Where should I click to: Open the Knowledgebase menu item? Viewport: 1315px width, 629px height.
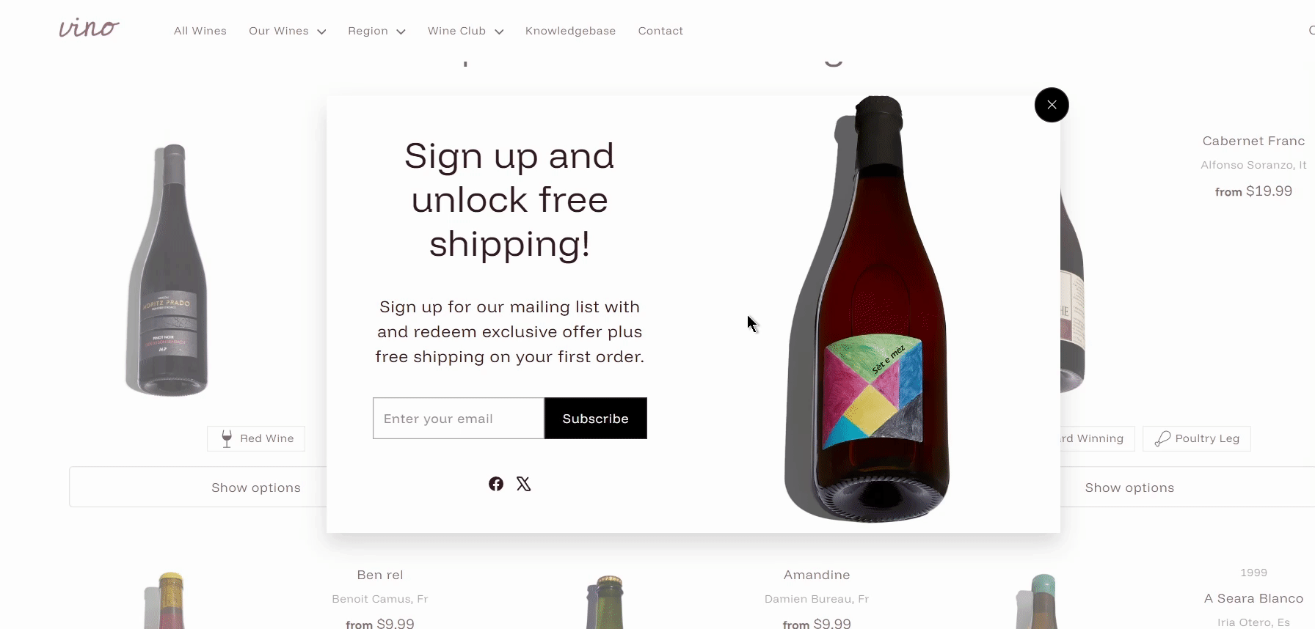(570, 31)
